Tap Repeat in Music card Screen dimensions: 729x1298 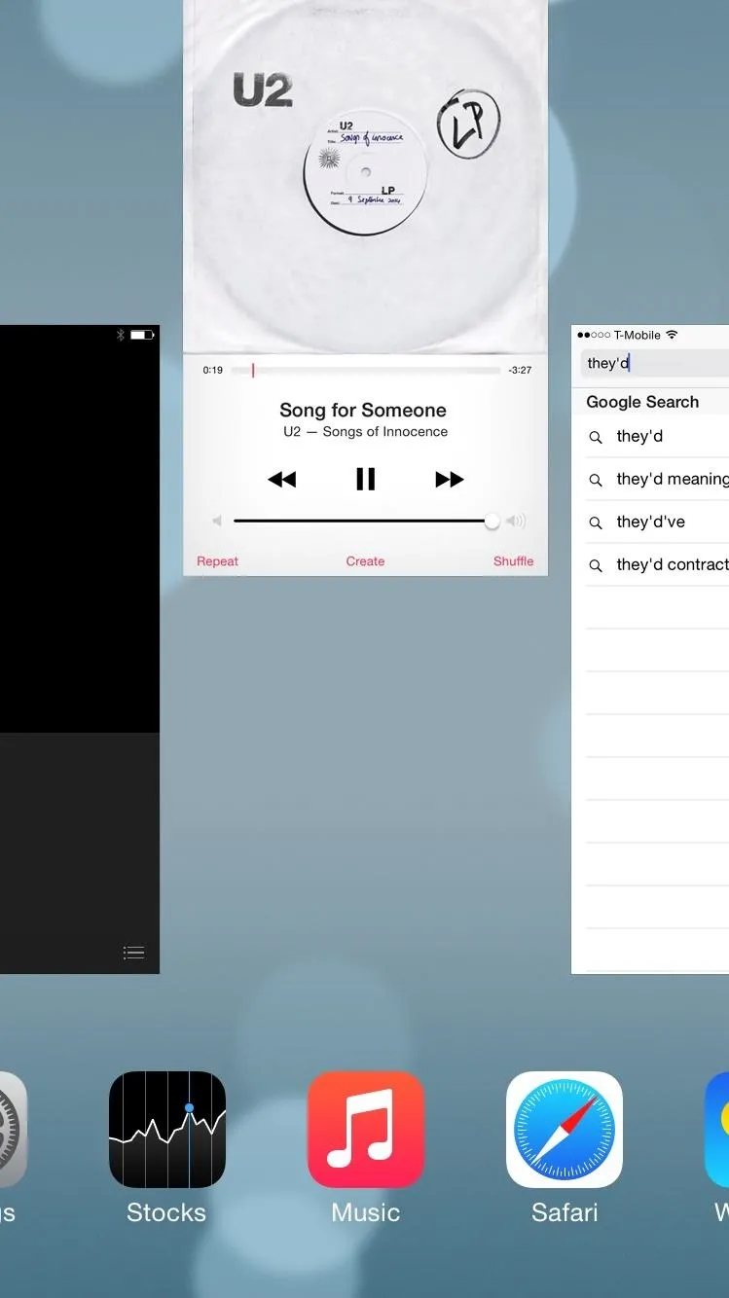click(x=217, y=561)
